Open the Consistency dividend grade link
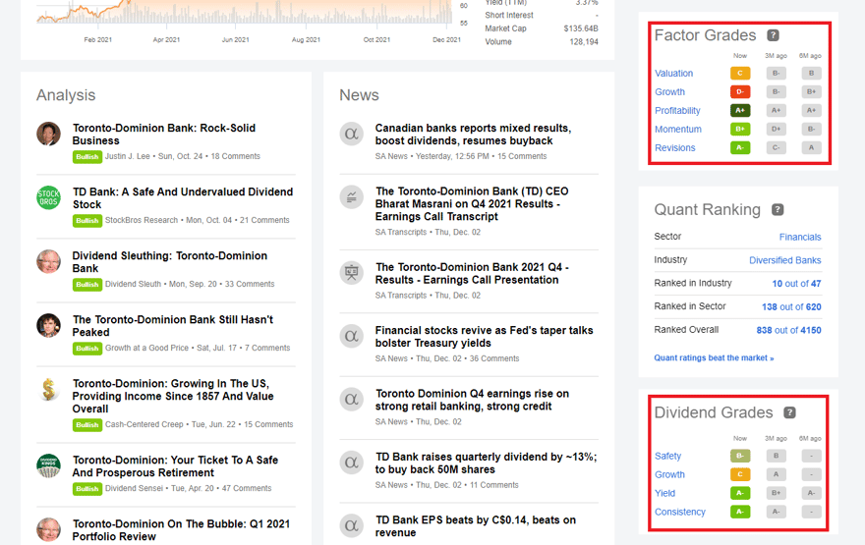 pyautogui.click(x=680, y=512)
